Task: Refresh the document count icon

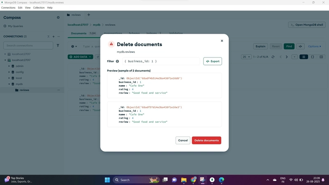Action: point(273,57)
